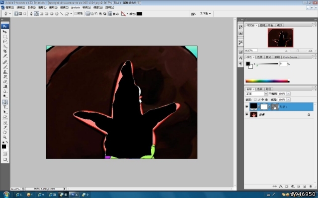Select the Rectangular Marquee tool

(5, 37)
